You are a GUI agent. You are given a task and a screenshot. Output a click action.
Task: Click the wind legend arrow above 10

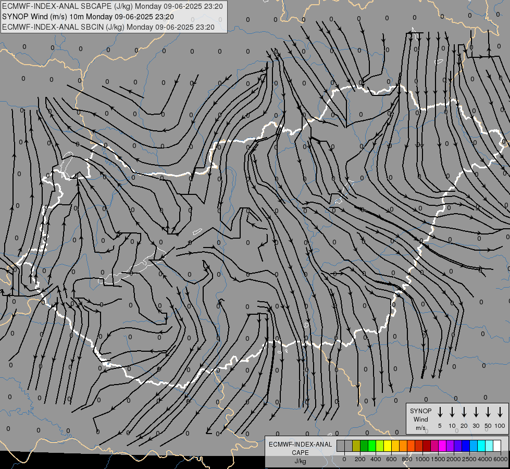coord(452,412)
